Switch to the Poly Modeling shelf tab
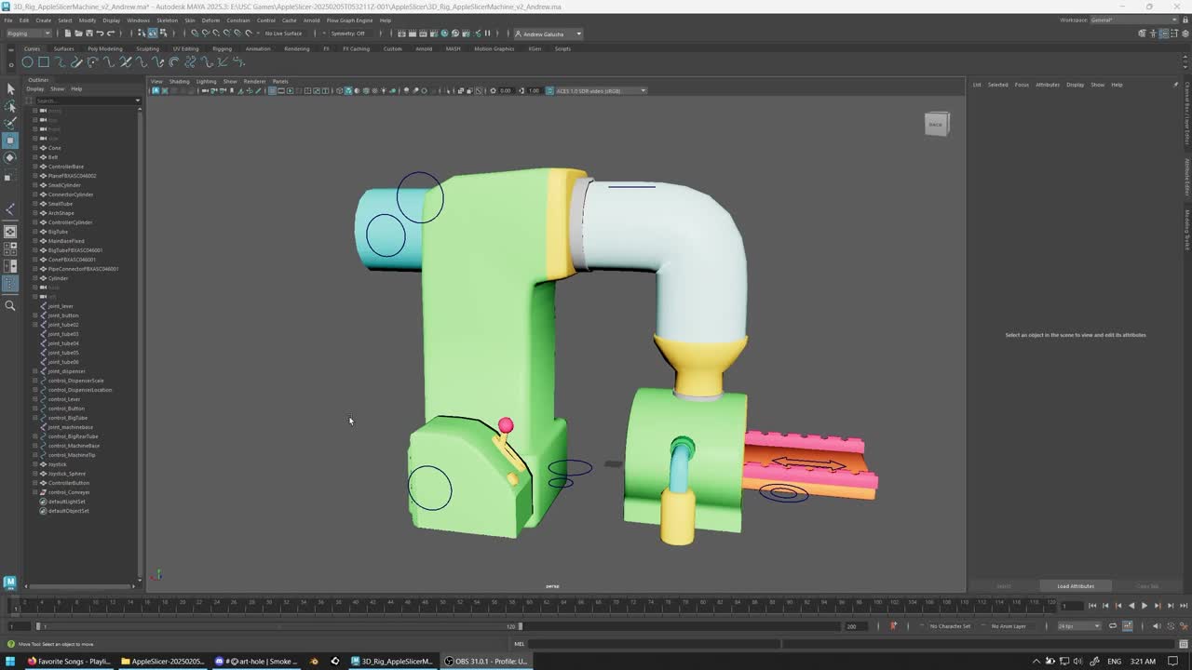 (x=105, y=48)
